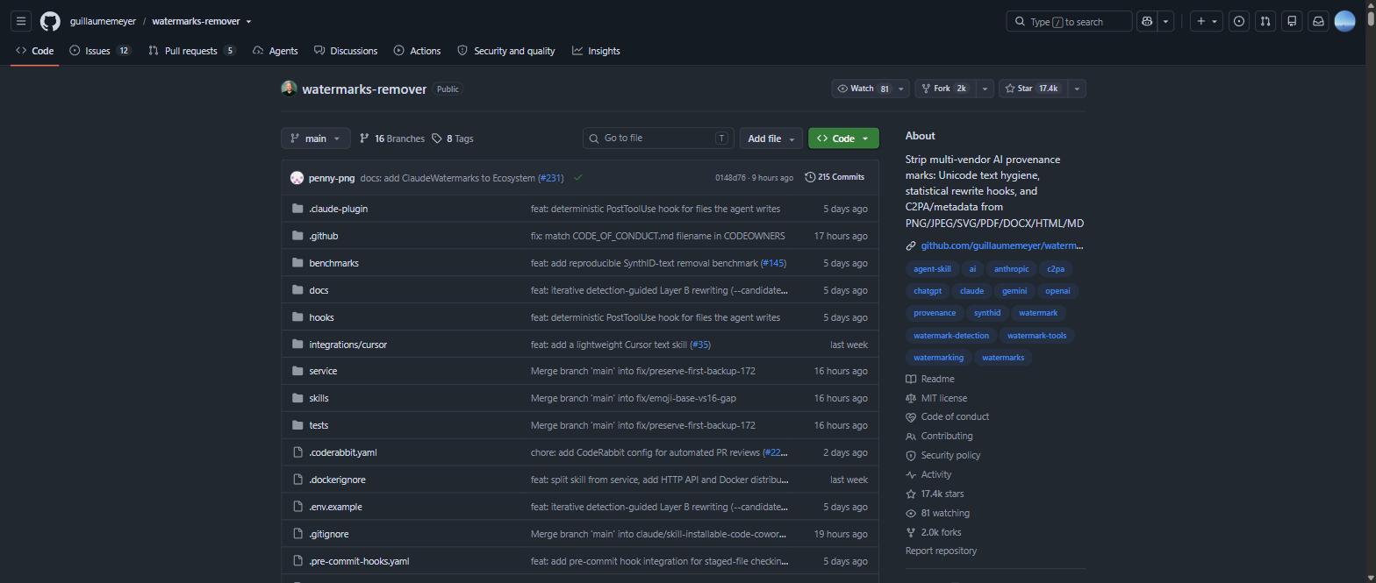This screenshot has height=583, width=1376.
Task: Star the repository
Action: 1032,89
